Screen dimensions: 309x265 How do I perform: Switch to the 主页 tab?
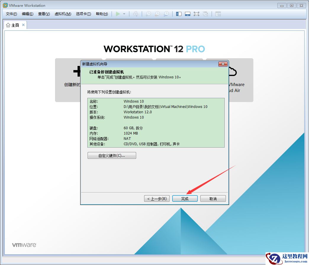(x=14, y=25)
